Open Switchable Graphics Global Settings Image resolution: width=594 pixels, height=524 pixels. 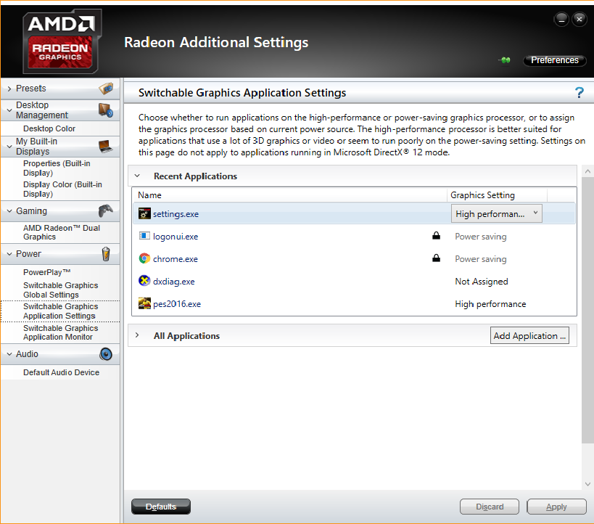61,290
